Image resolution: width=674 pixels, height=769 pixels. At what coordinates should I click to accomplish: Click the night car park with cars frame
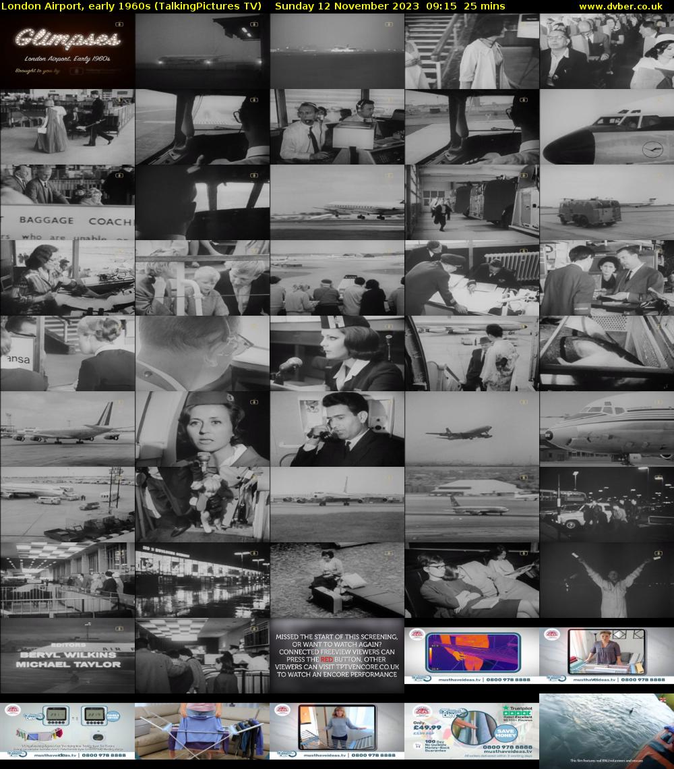607,504
